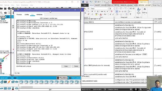Choose the 2911 router device
The width and height of the screenshot is (162, 91).
[x=36, y=82]
